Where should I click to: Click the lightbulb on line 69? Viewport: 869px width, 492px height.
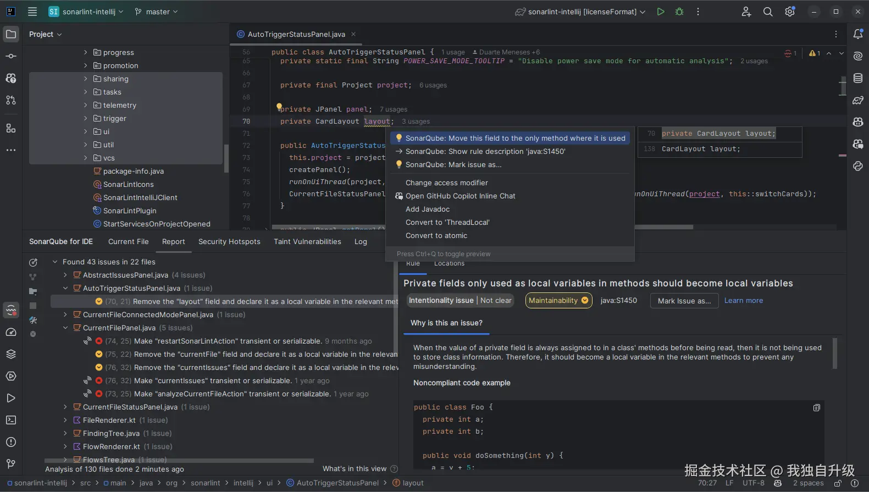click(279, 107)
